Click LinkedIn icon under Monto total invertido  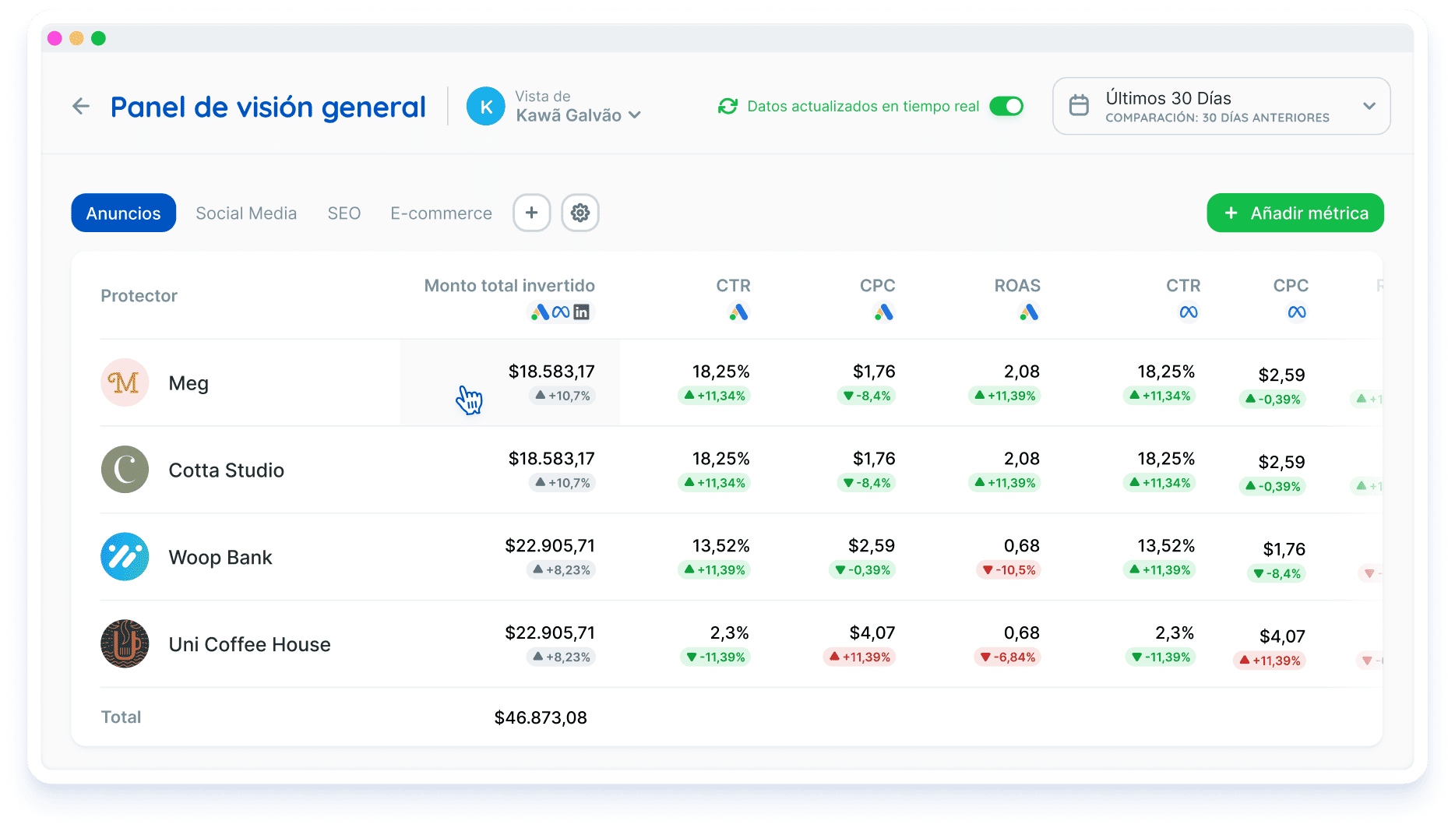[581, 312]
